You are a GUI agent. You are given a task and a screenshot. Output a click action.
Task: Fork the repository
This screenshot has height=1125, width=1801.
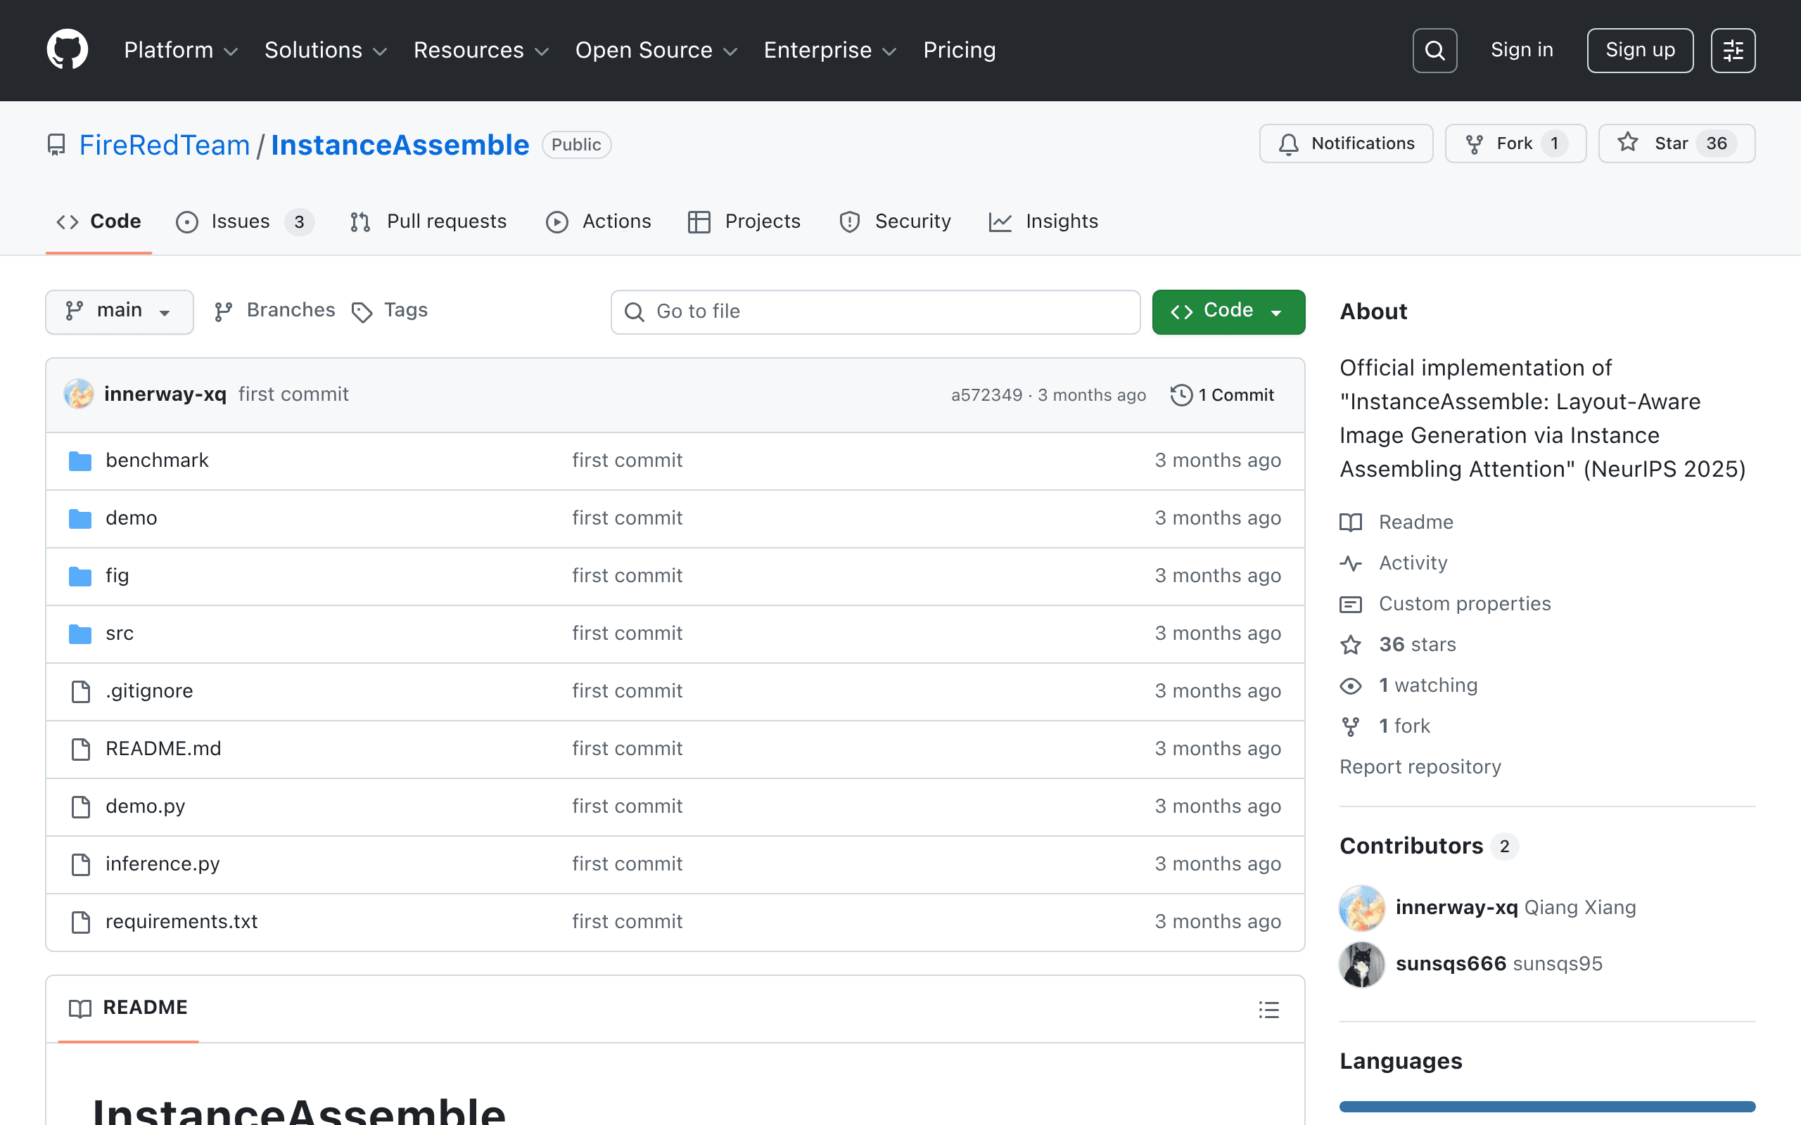[x=1515, y=143]
